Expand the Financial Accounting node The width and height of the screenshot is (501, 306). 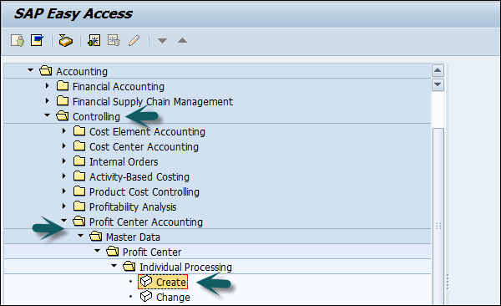pyautogui.click(x=48, y=86)
